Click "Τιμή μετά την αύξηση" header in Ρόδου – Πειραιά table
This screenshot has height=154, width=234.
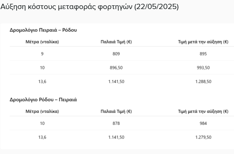point(203,111)
